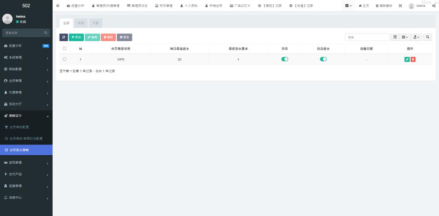The width and height of the screenshot is (439, 216).
Task: Check the select-all checkbox in table header
Action: (x=65, y=48)
